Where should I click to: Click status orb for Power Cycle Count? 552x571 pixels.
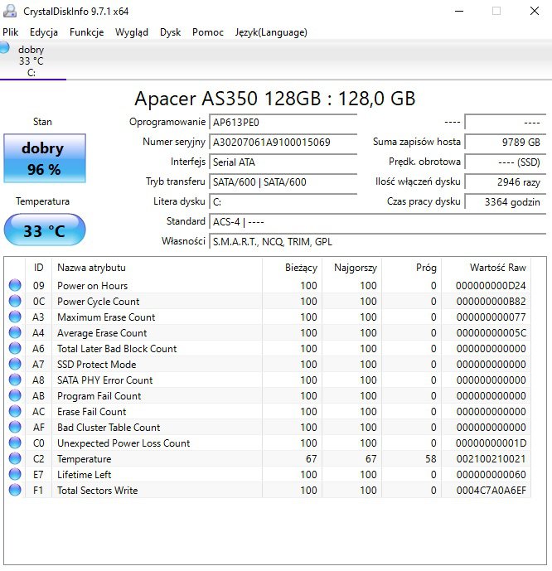[15, 301]
